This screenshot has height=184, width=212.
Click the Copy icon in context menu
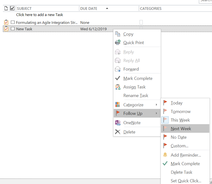pos(118,34)
